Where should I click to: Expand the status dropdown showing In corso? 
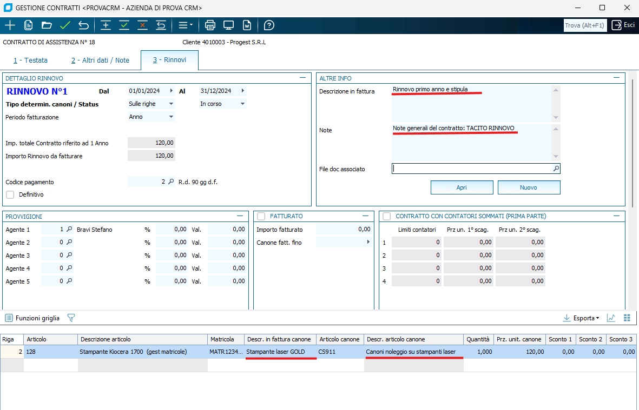click(242, 104)
